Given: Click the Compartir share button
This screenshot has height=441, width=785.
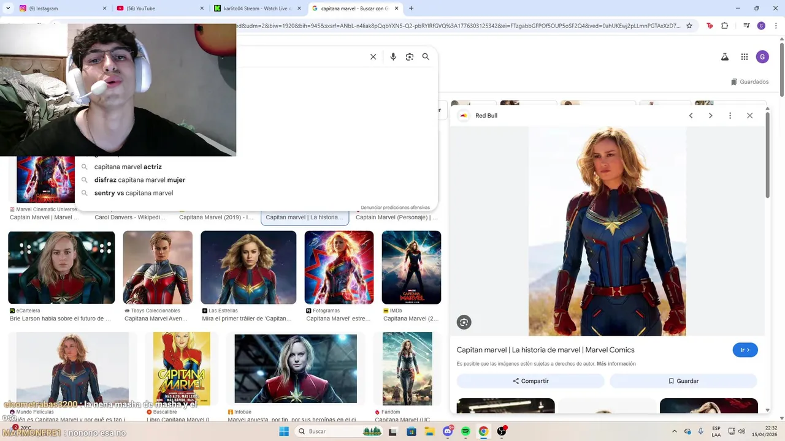Looking at the screenshot, I should [x=530, y=381].
